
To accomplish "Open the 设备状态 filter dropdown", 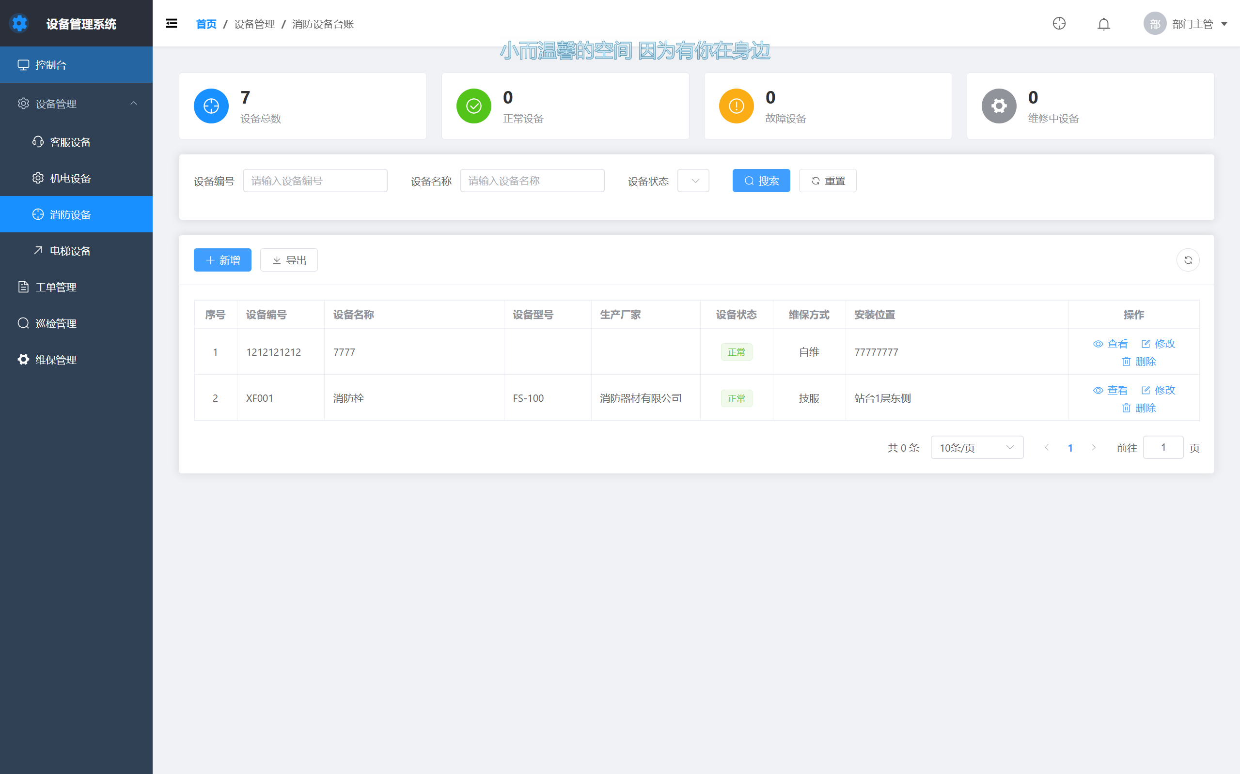I will 693,181.
